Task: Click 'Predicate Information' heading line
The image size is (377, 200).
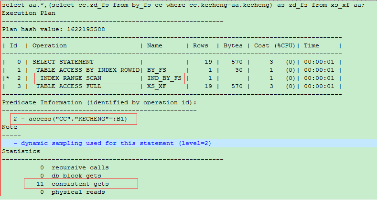Action: [x=99, y=102]
